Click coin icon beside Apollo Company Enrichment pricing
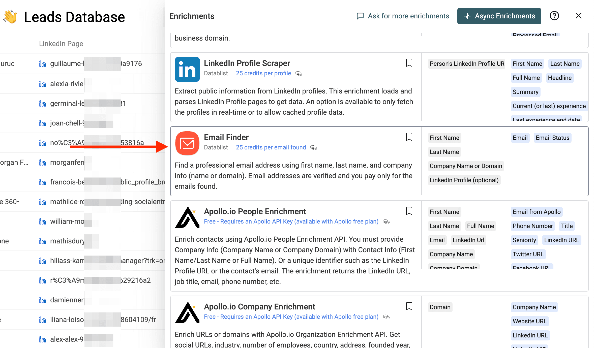The height and width of the screenshot is (348, 594). [386, 317]
